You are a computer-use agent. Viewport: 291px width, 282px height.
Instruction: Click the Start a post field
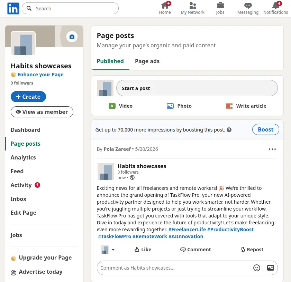point(197,88)
